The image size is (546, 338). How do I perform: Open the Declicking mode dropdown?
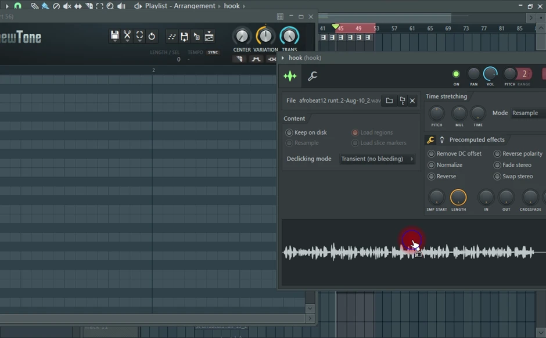(377, 159)
